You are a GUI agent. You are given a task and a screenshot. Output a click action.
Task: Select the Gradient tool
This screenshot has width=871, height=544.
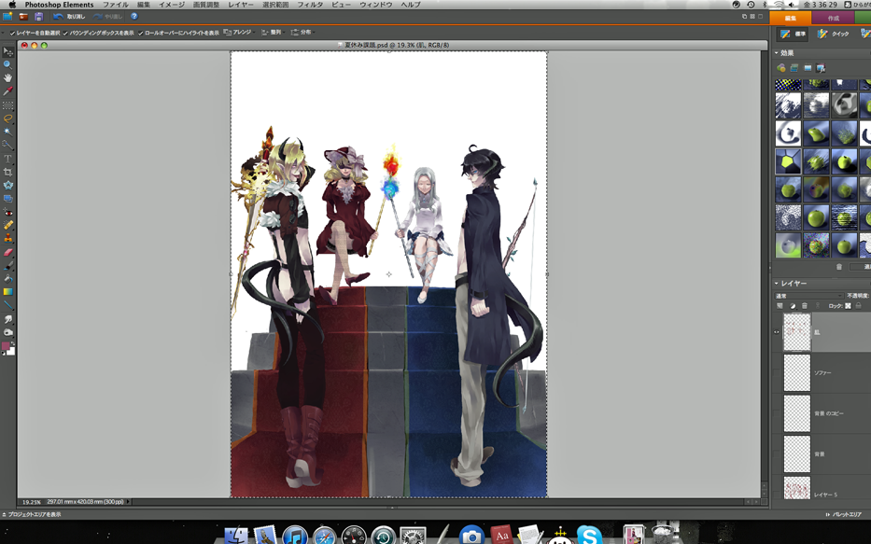tap(7, 292)
